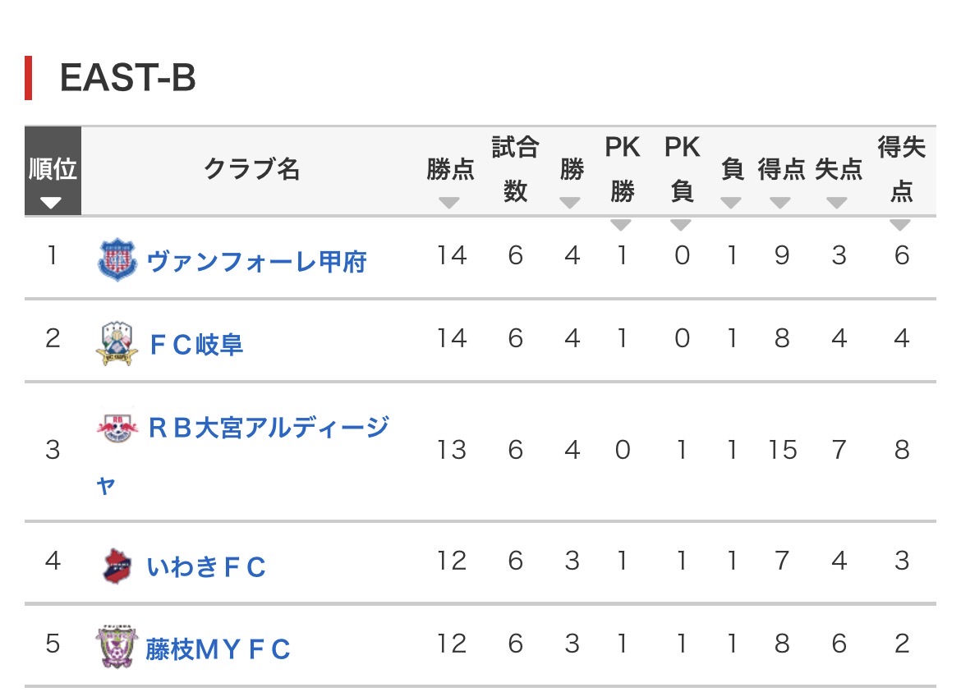Viewport: 961px width, 692px height.
Task: Sort by 順位 using the white arrow
Action: coord(51,202)
